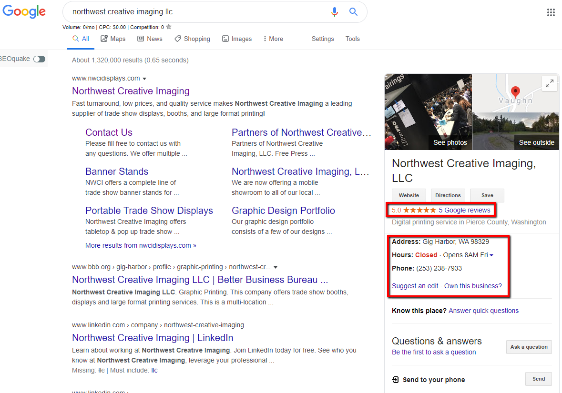Open the Contact Us sitelink
The height and width of the screenshot is (393, 562).
pyautogui.click(x=109, y=132)
